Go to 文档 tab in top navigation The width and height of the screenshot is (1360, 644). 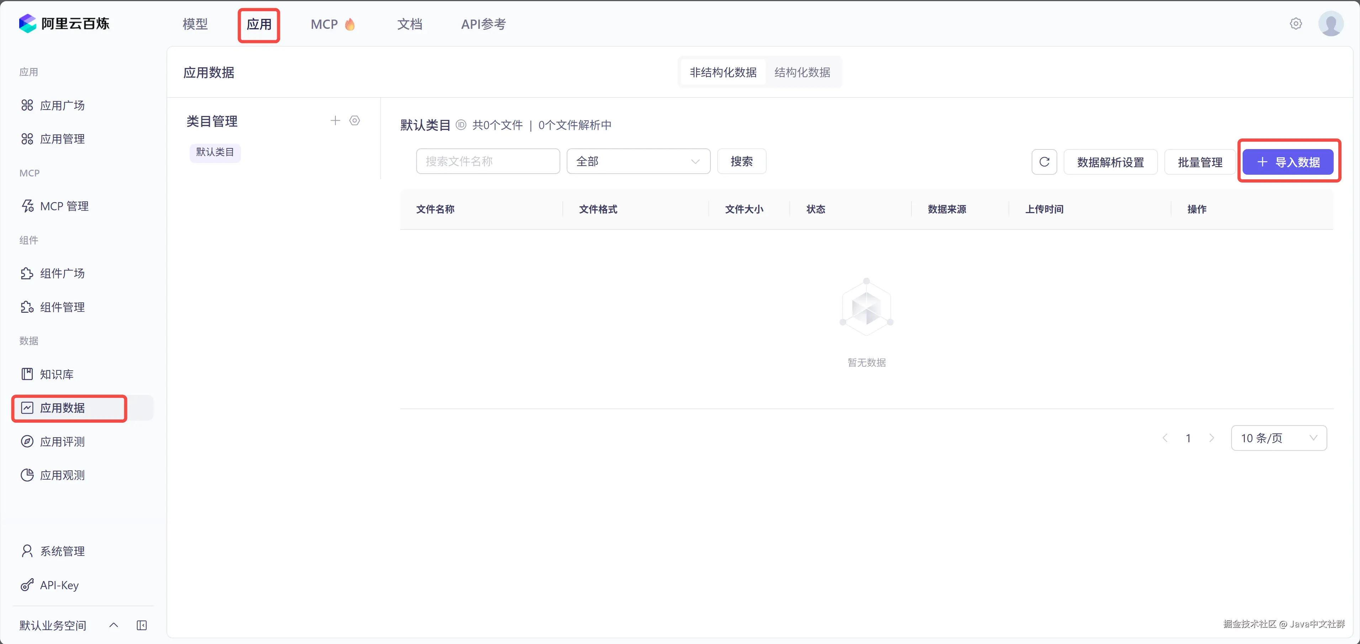pyautogui.click(x=409, y=24)
